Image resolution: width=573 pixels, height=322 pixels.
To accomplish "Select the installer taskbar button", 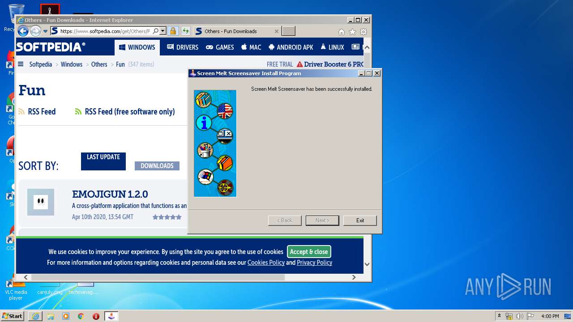I will click(x=111, y=316).
